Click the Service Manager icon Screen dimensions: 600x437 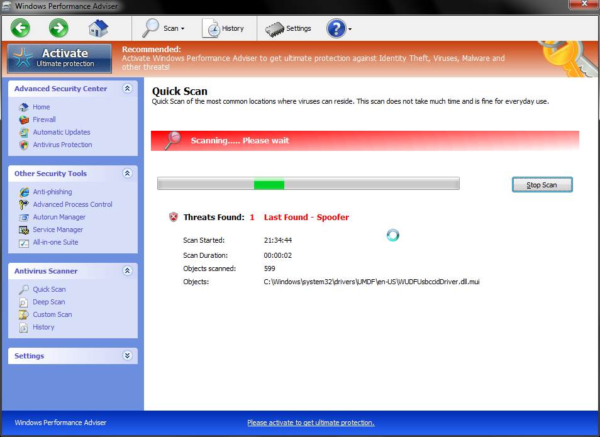pos(24,230)
